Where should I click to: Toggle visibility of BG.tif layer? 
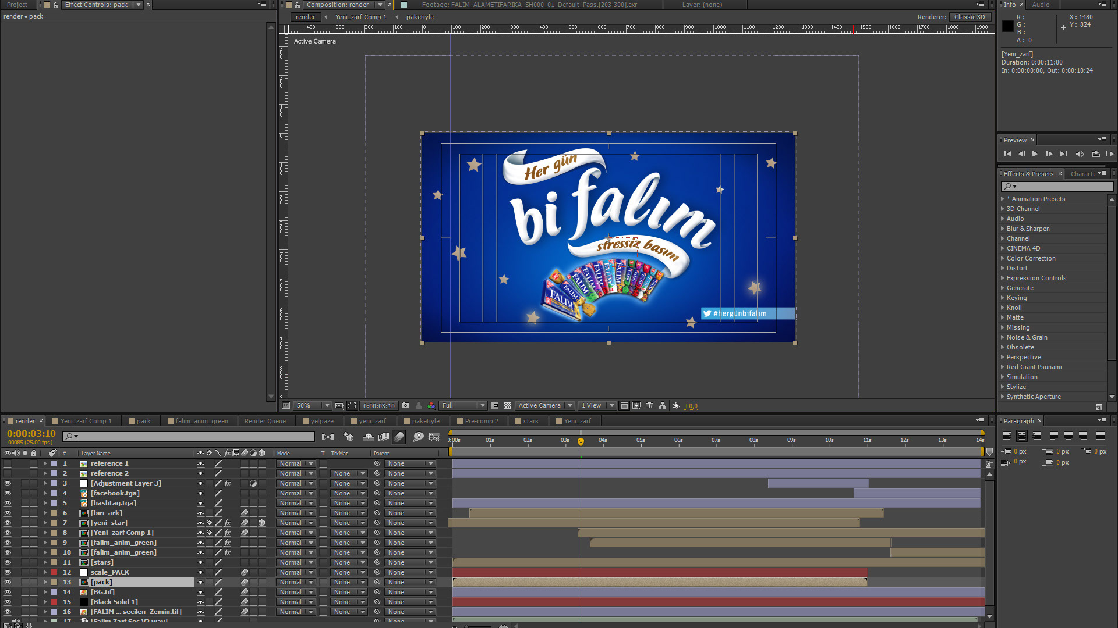pos(8,592)
